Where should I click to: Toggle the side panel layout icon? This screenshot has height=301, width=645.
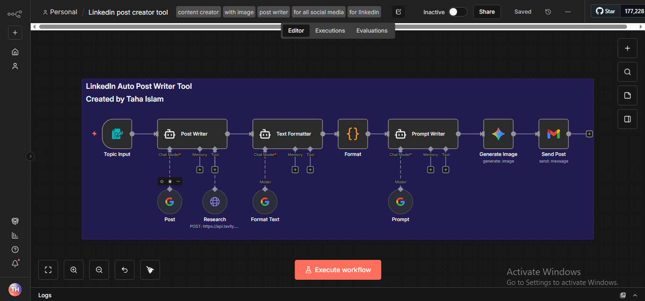click(627, 119)
